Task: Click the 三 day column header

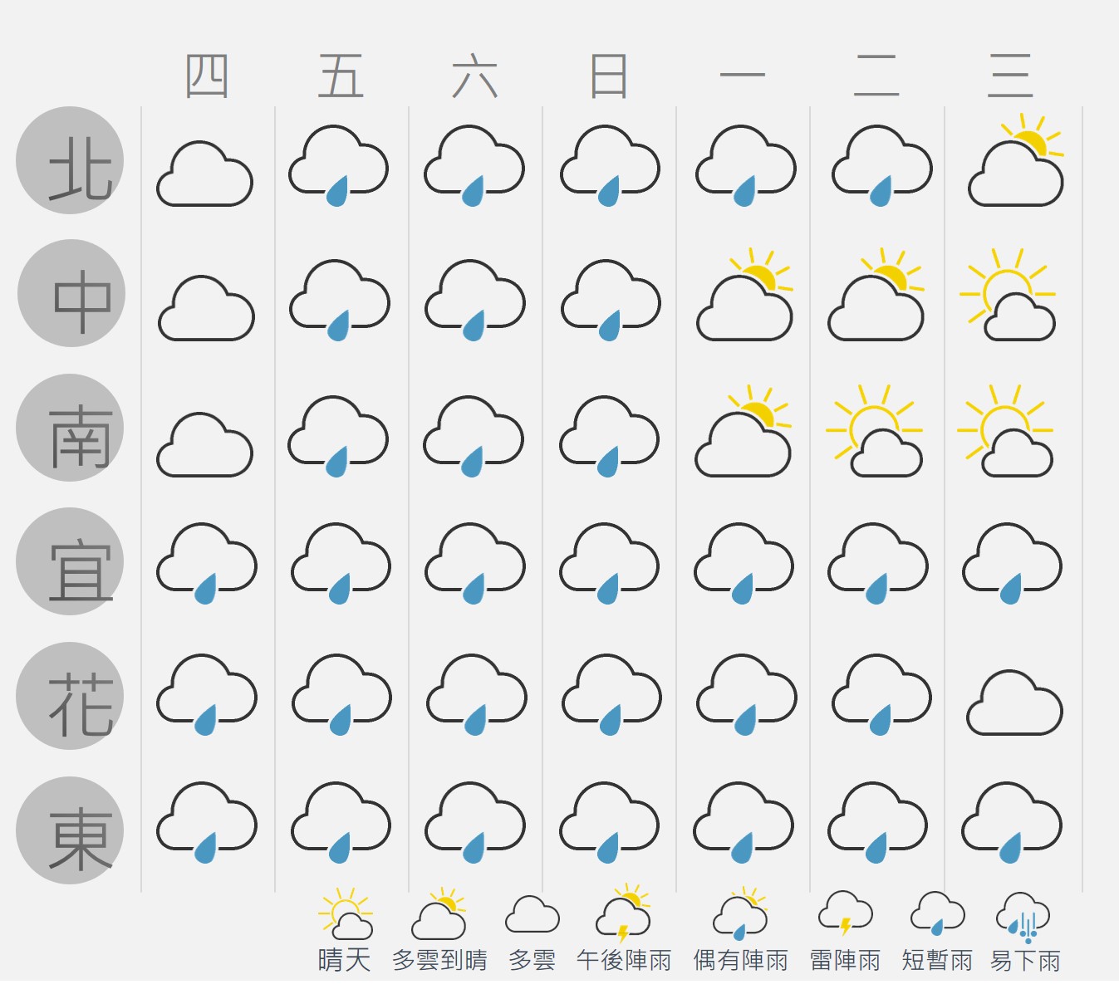Action: pos(1010,76)
